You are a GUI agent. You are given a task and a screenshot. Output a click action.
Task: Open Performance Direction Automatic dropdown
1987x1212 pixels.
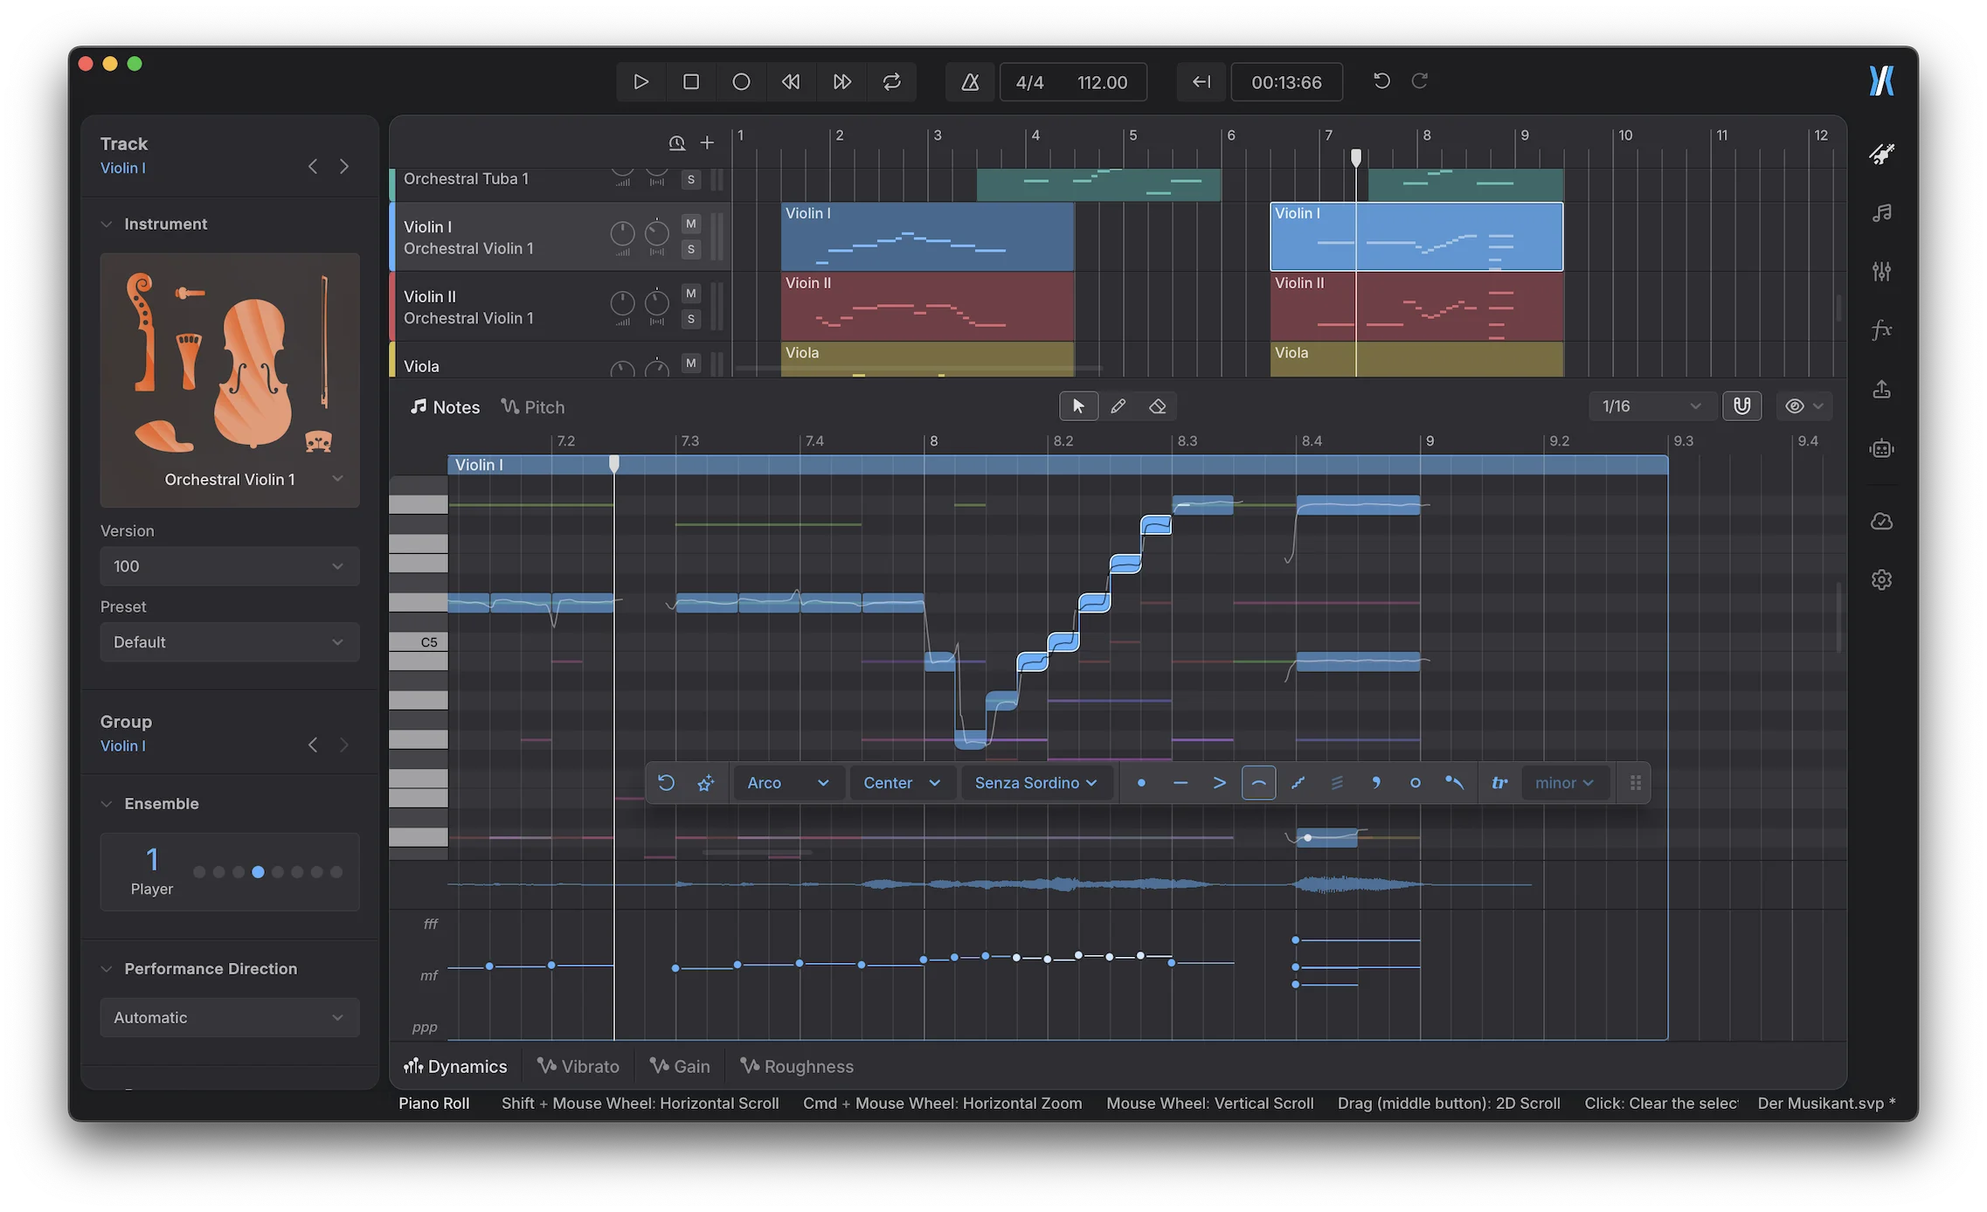coord(230,1018)
